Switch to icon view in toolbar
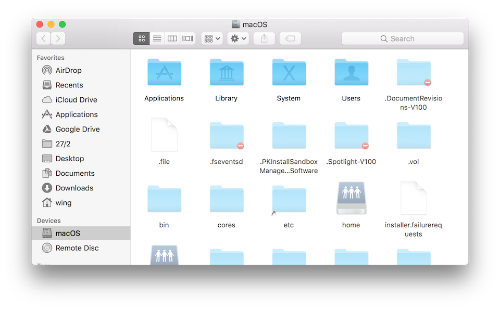This screenshot has height=310, width=500. click(x=142, y=38)
